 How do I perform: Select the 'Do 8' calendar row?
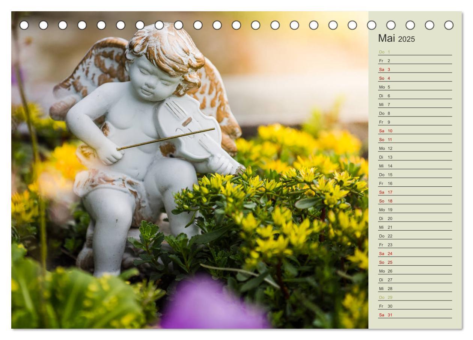click(415, 113)
